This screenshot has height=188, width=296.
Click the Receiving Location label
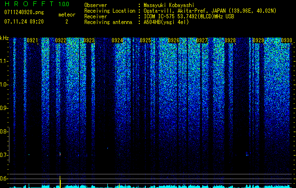coord(110,11)
